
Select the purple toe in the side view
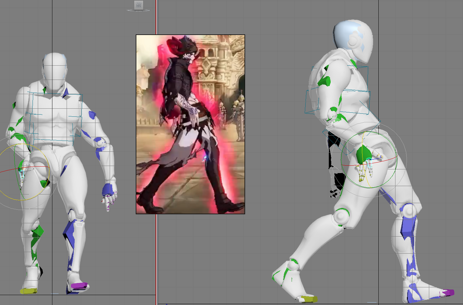click(447, 293)
